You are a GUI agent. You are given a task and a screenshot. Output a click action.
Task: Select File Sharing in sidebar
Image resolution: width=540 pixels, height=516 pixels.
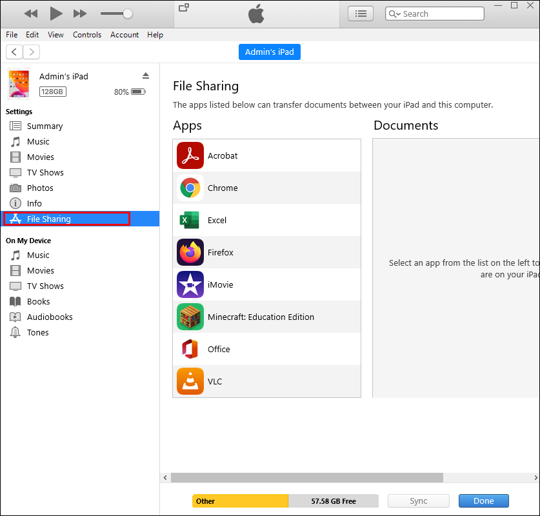[80, 219]
